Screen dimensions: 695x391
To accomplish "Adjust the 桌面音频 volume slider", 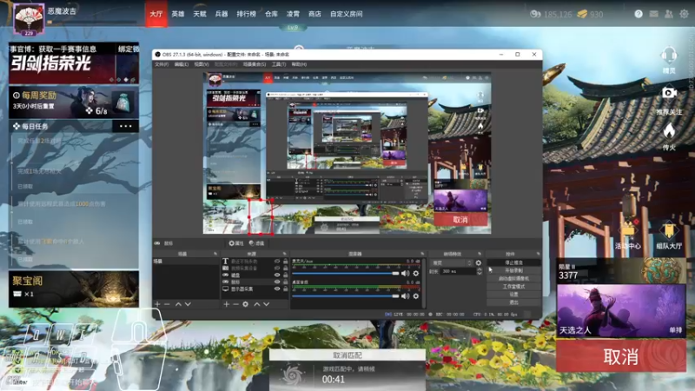I will click(346, 295).
